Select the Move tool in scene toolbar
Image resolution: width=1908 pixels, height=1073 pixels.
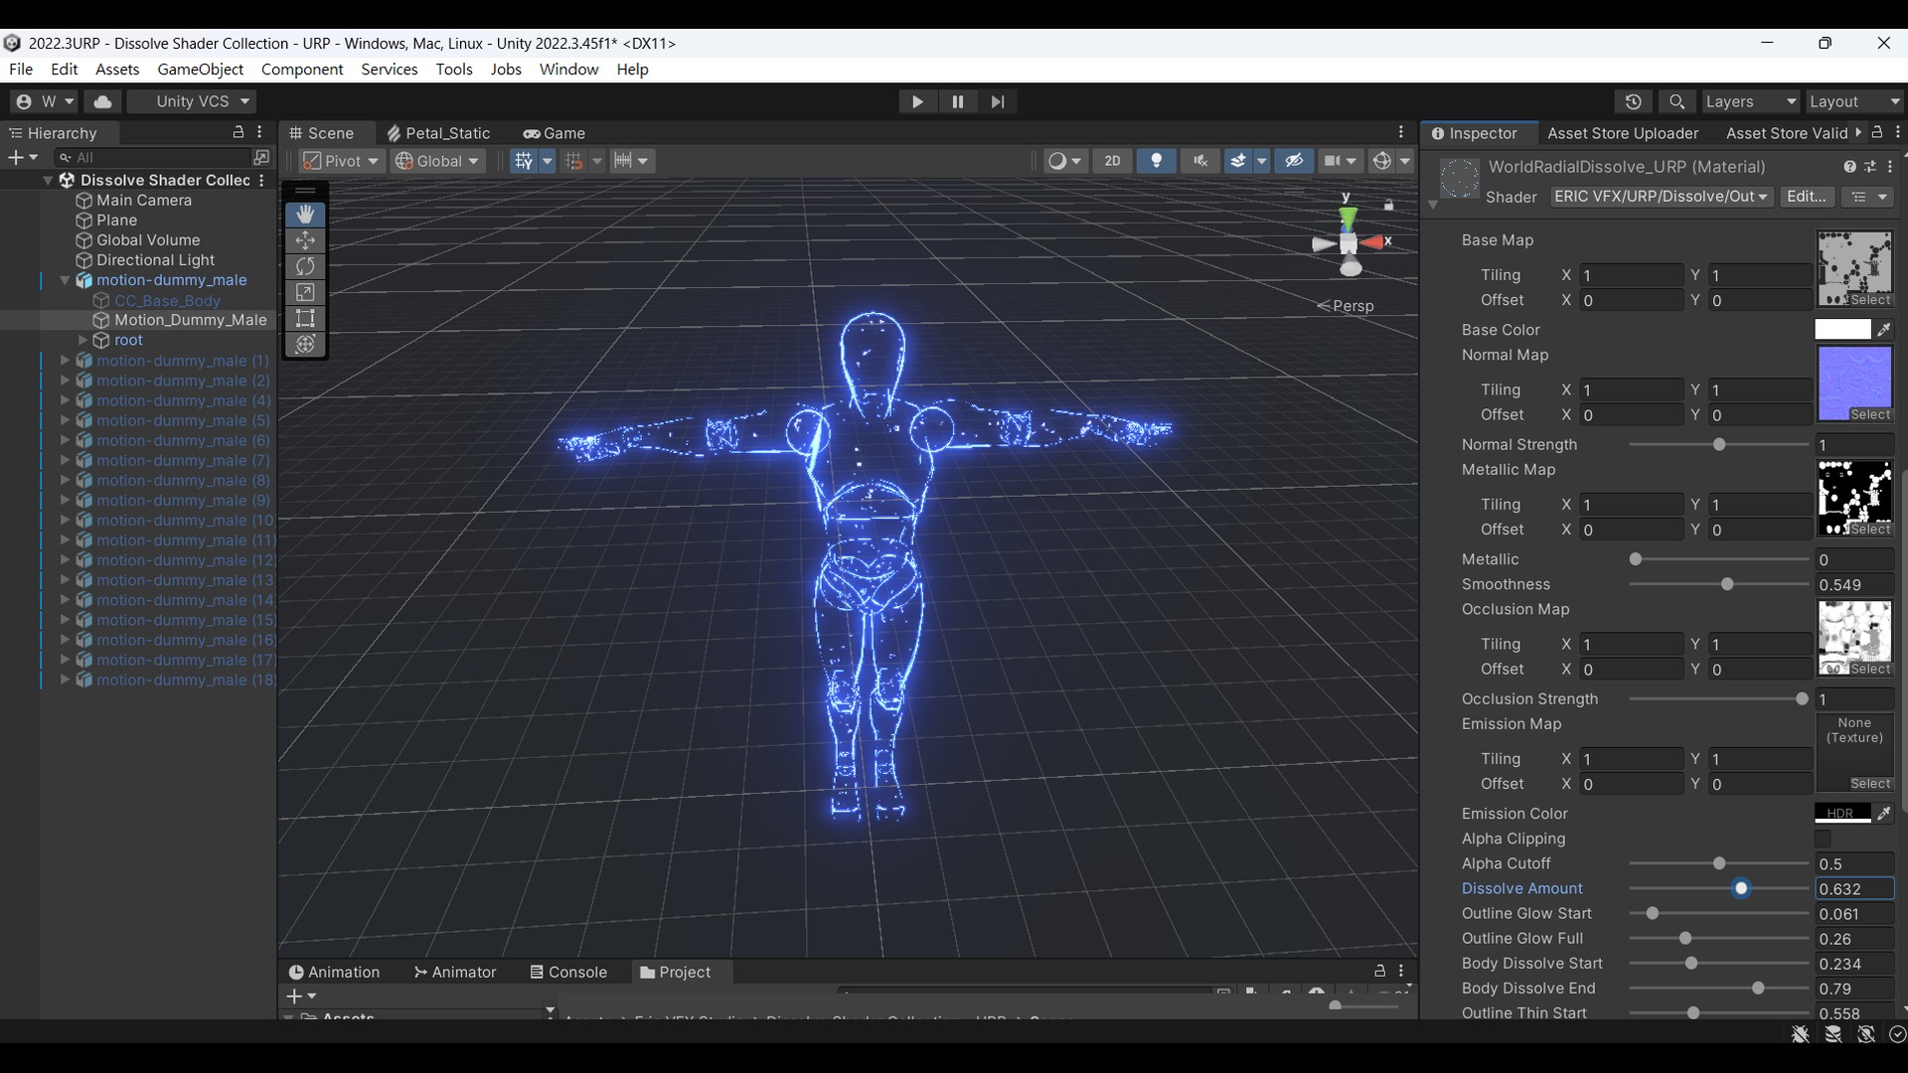(x=305, y=240)
